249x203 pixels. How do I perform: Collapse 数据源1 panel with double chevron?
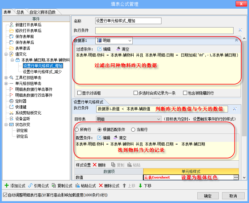tap(236, 40)
